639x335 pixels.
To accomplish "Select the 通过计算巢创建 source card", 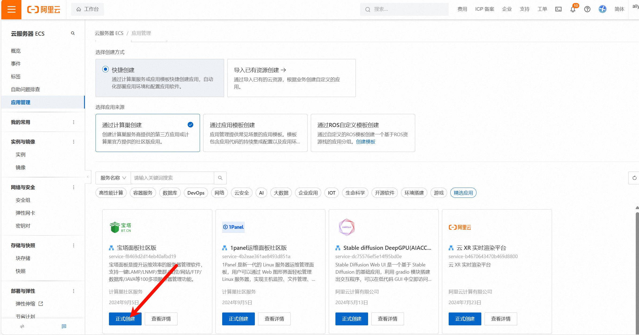I will [148, 133].
